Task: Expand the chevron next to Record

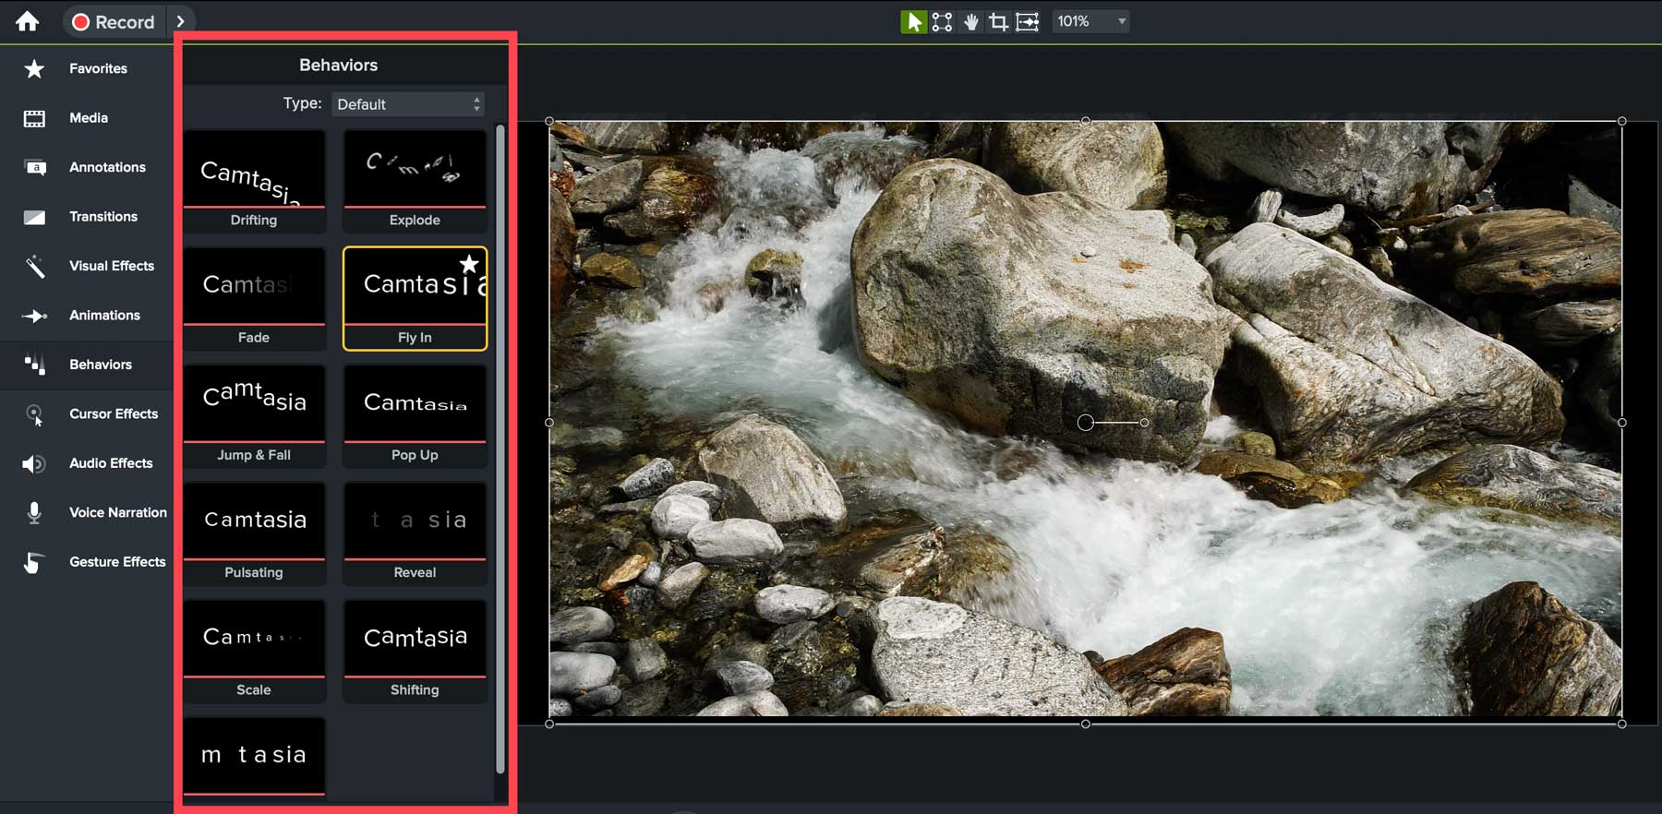Action: click(x=181, y=21)
